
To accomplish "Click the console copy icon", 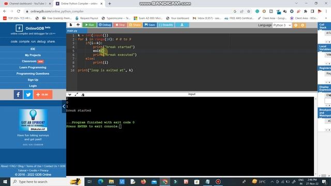I will (83, 95).
